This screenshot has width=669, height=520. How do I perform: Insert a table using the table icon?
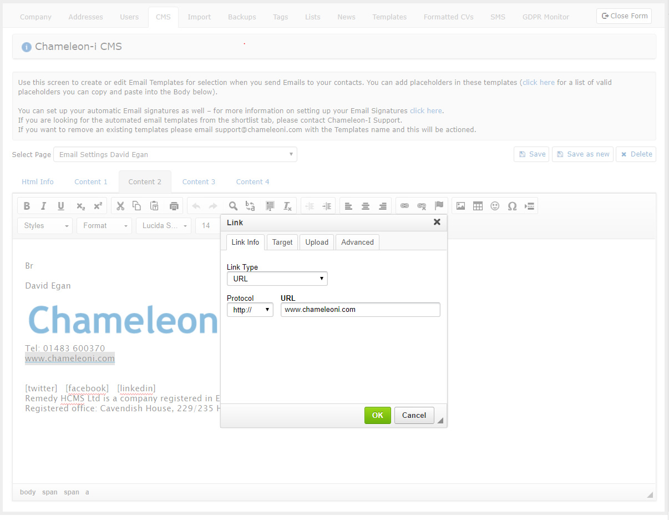coord(478,206)
